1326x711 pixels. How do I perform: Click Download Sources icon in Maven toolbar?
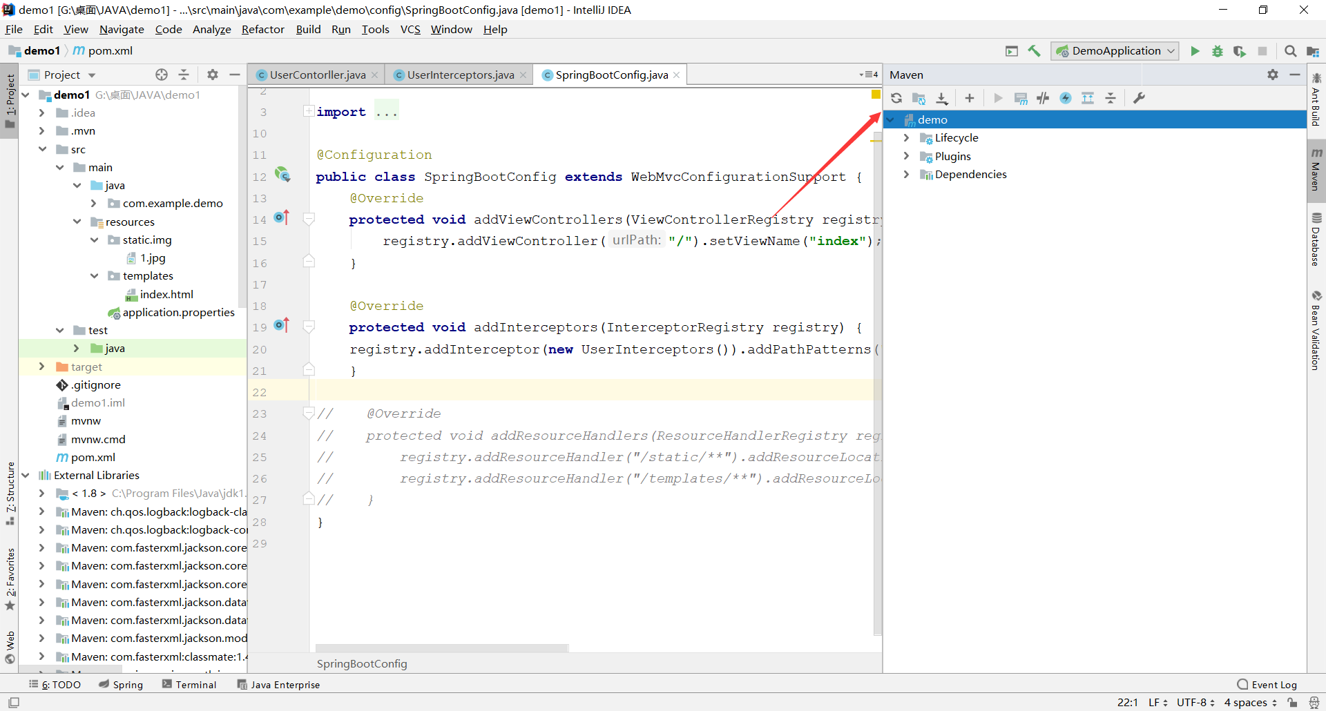[942, 98]
